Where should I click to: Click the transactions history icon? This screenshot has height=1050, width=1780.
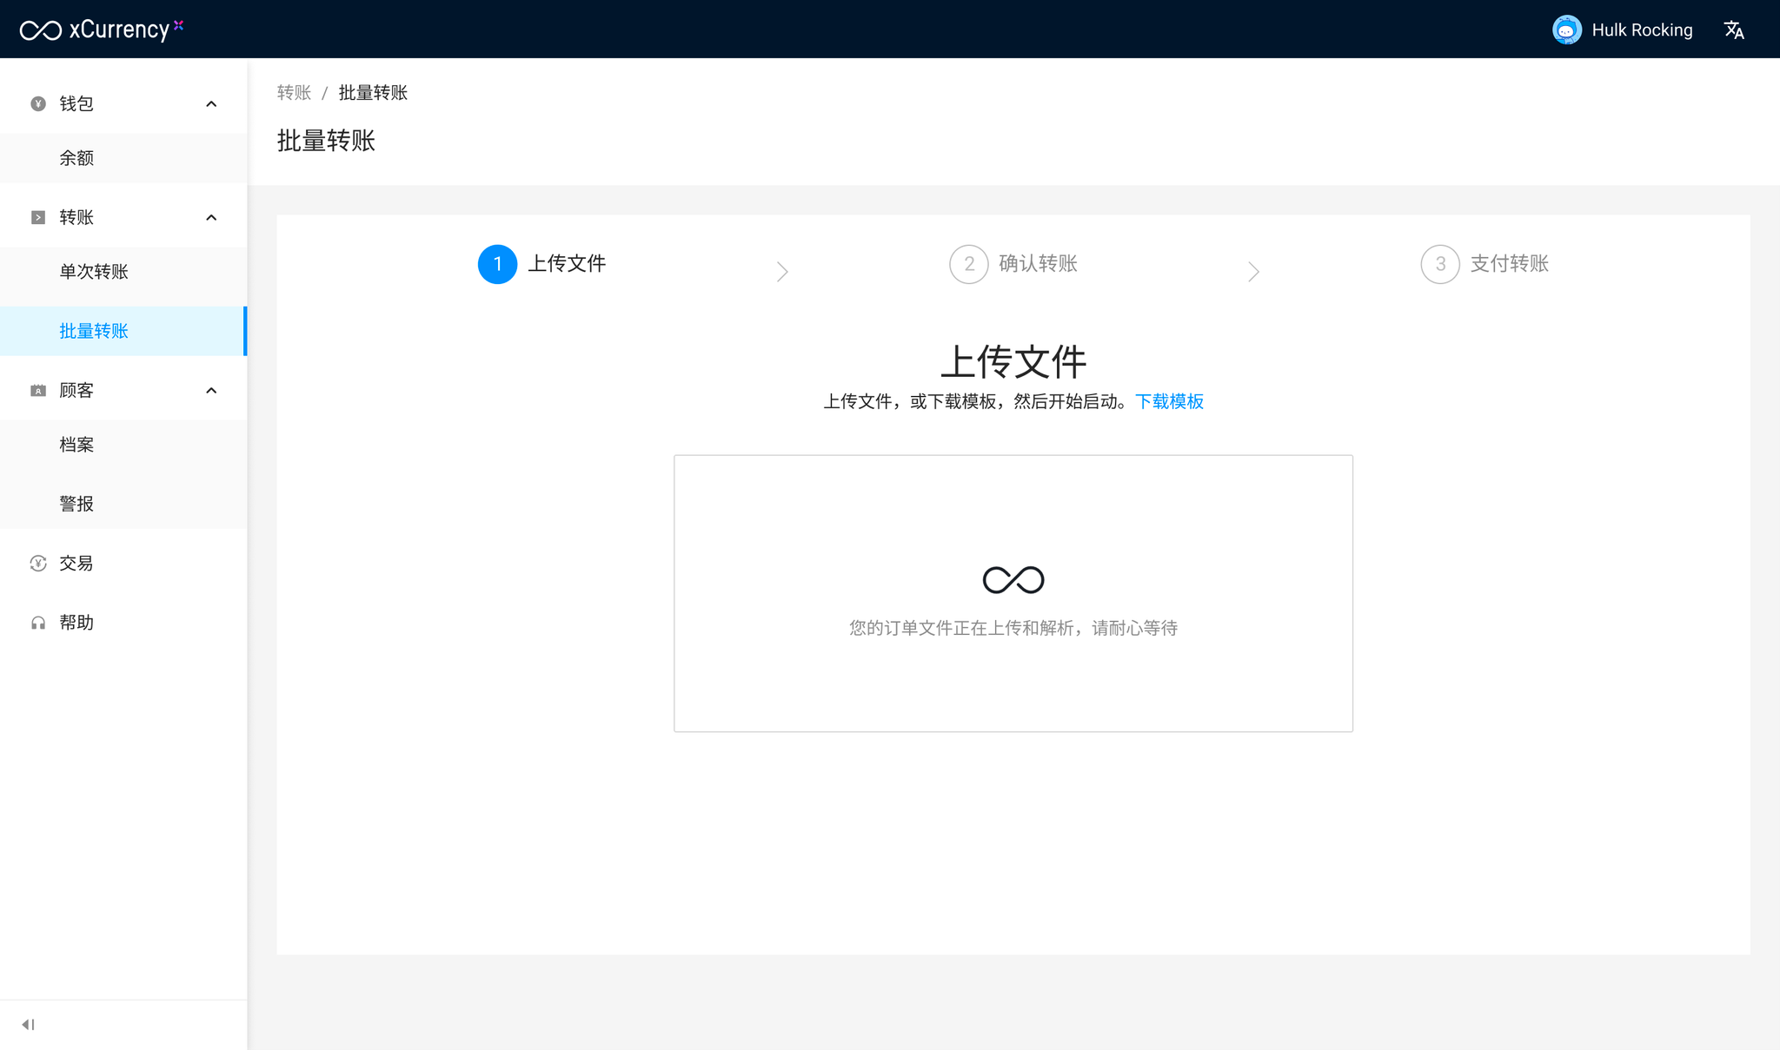pyautogui.click(x=38, y=564)
